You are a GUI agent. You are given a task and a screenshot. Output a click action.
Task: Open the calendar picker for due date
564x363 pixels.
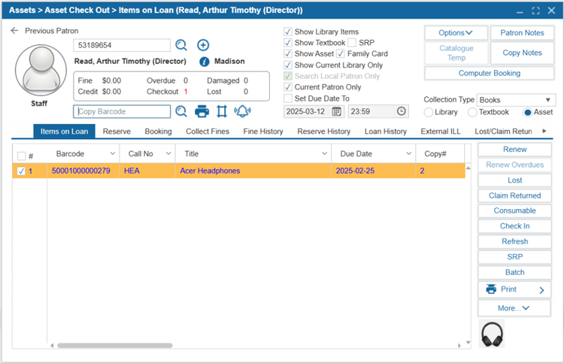337,111
